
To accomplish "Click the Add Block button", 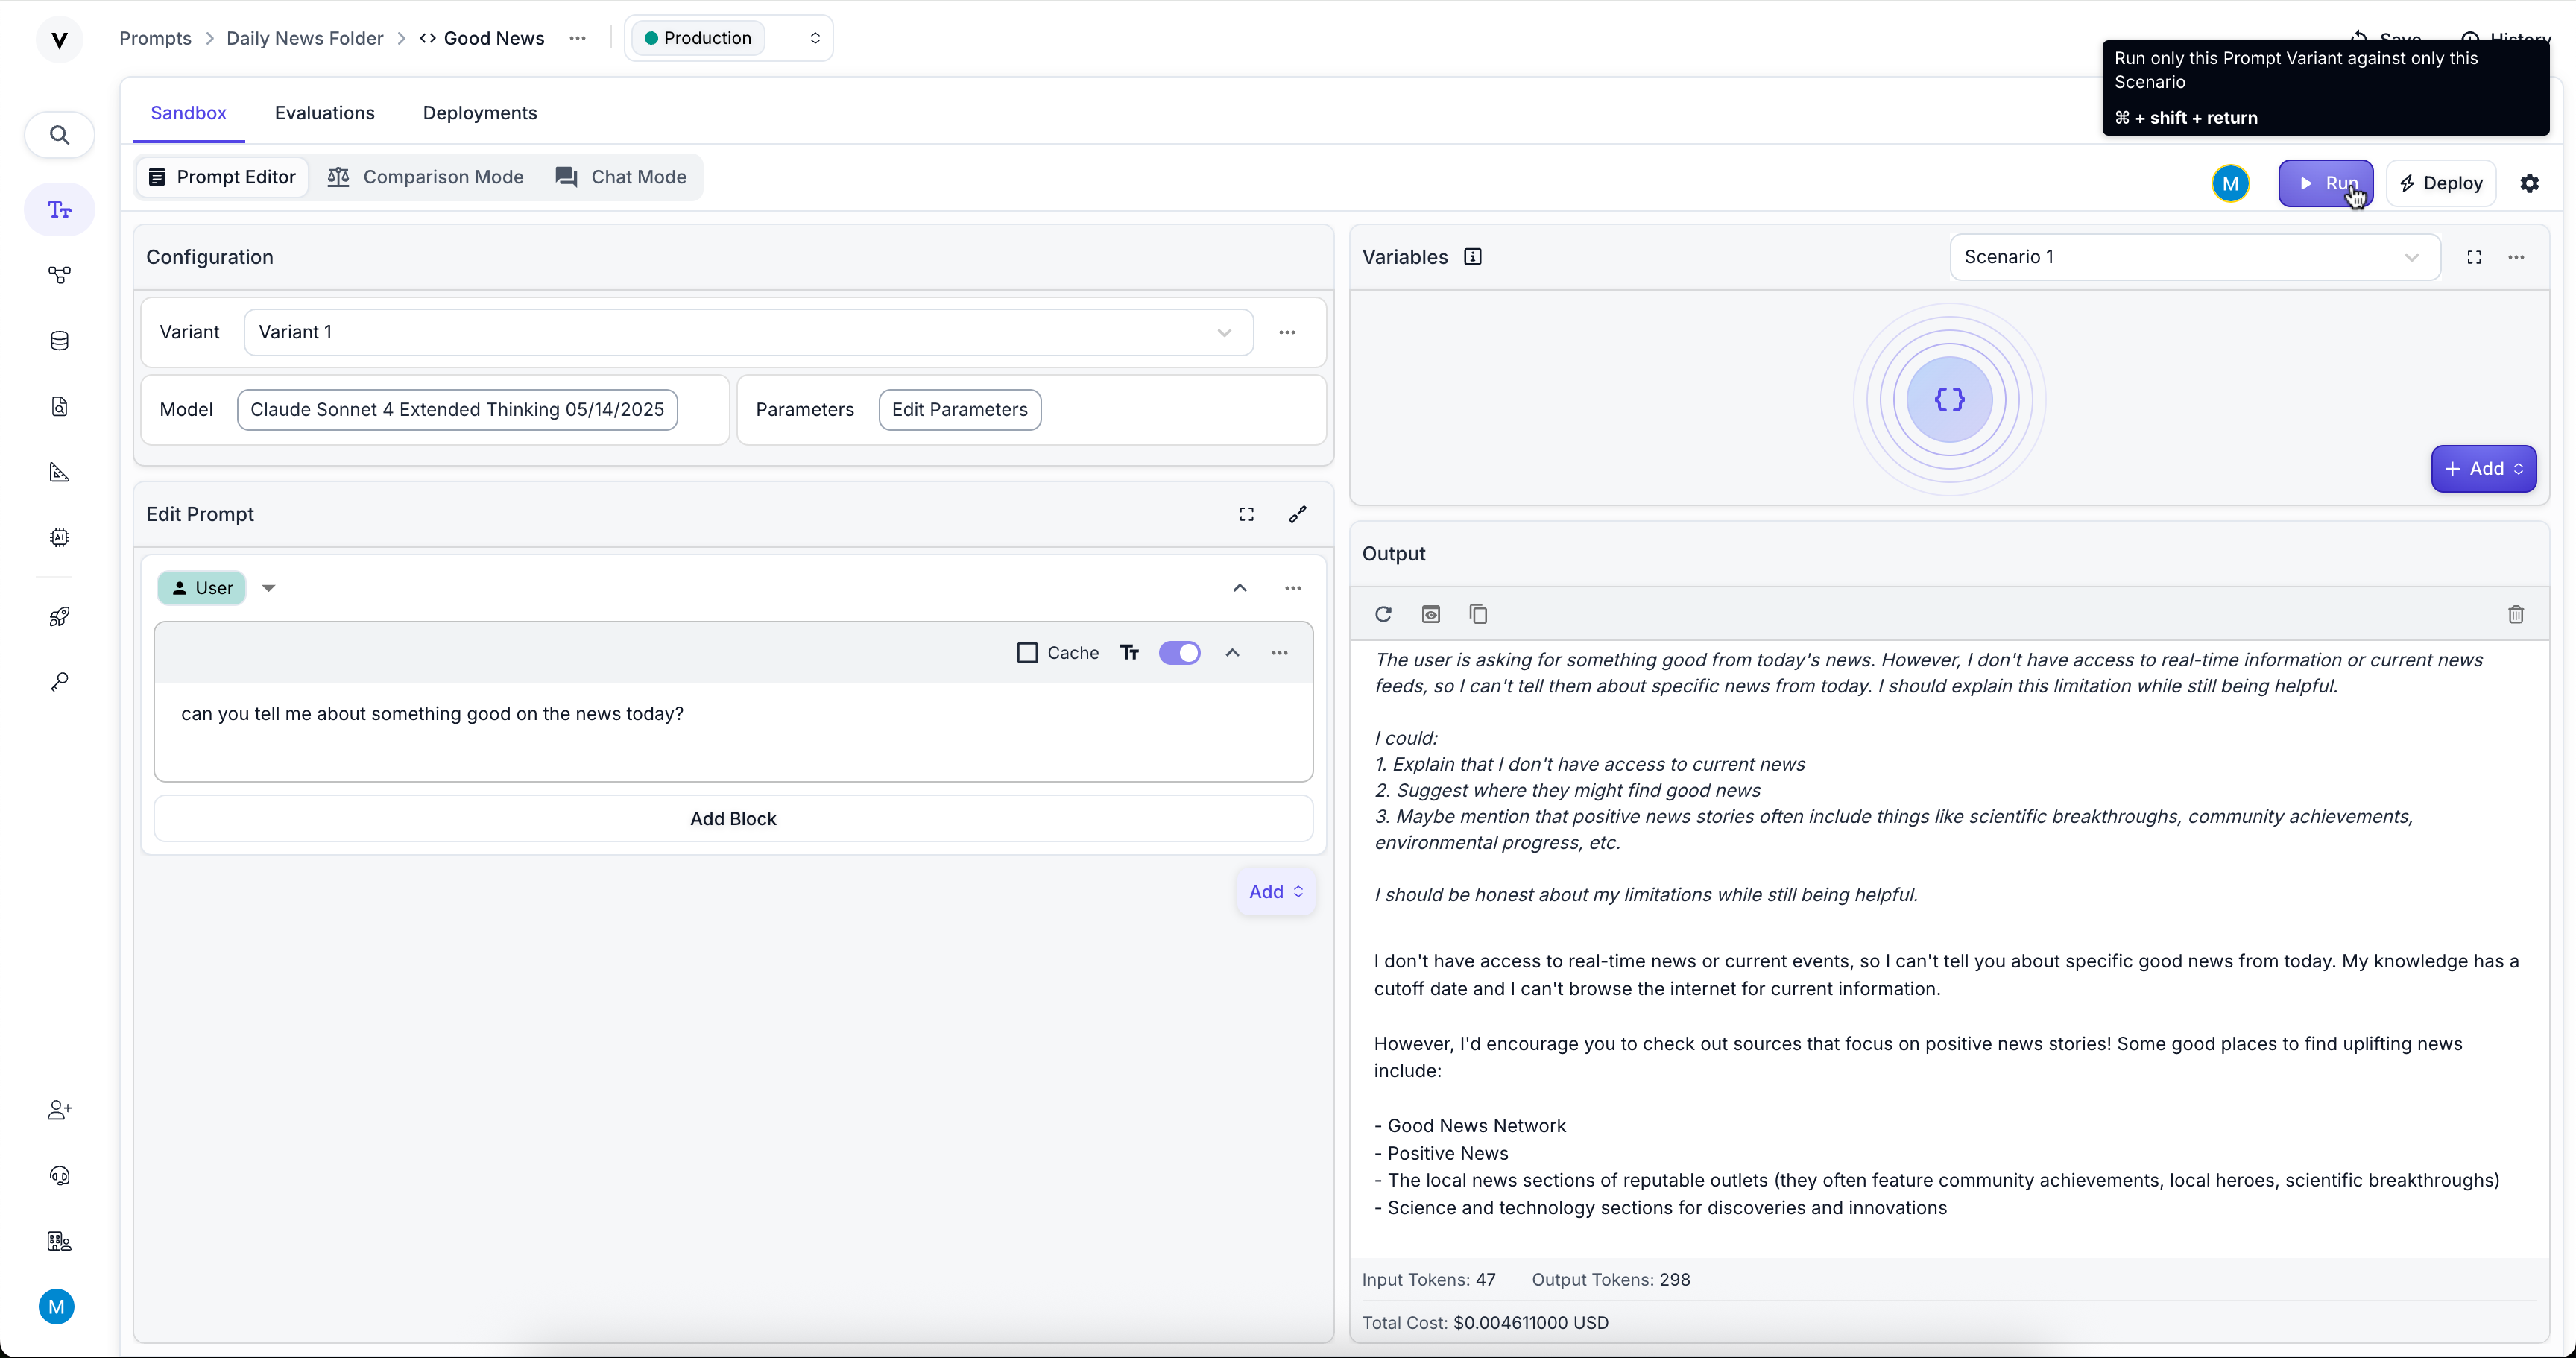I will pyautogui.click(x=732, y=819).
